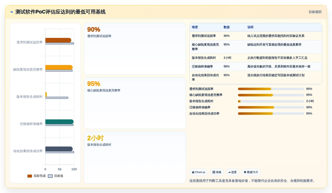Click the 2小时 progress list value
Viewport: 332px width, 193px height.
pos(310,101)
